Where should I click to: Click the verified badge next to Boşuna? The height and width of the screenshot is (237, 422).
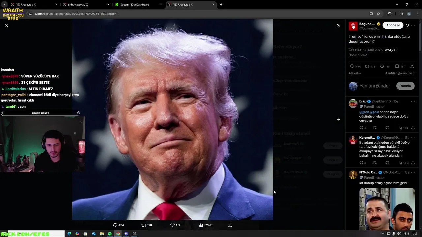coord(378,24)
